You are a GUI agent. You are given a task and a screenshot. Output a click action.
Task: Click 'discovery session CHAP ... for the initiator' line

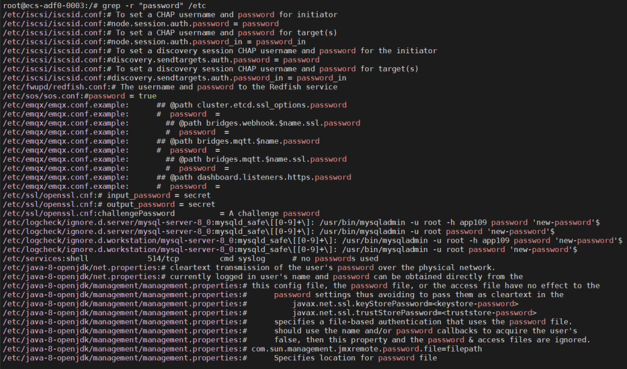(x=220, y=50)
